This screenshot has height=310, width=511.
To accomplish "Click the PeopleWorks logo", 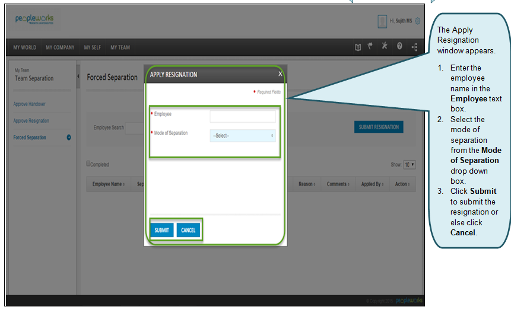I will click(34, 20).
